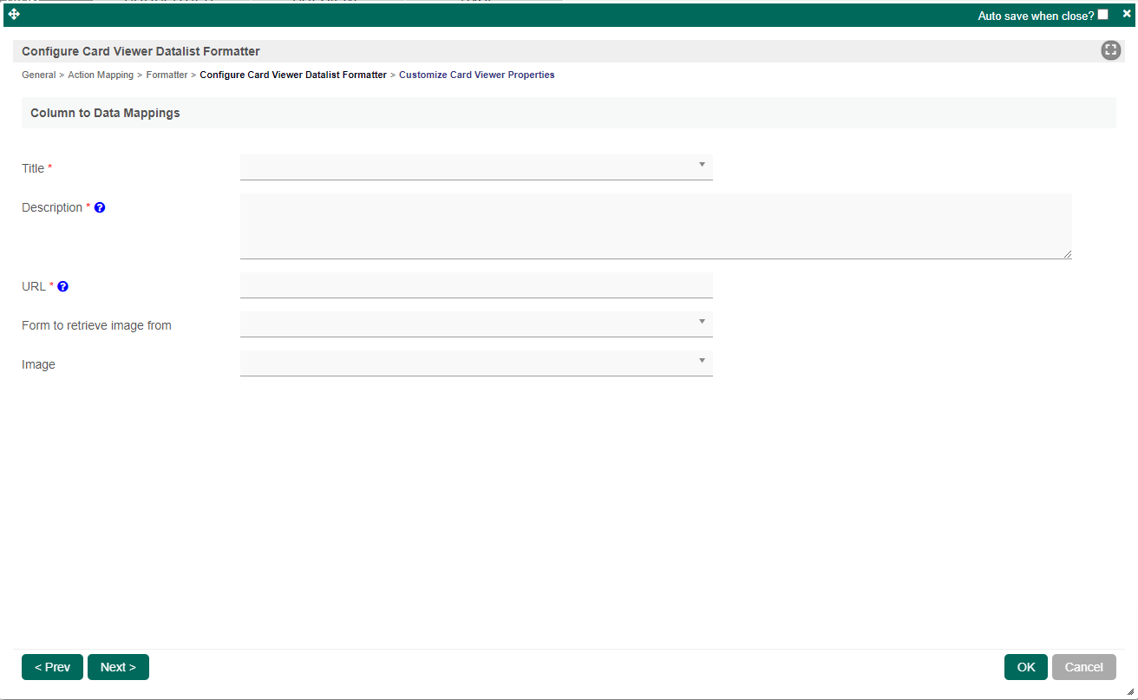Viewport: 1138px width, 700px height.
Task: Open Customize Card Viewer Properties breadcrumb
Action: [477, 75]
